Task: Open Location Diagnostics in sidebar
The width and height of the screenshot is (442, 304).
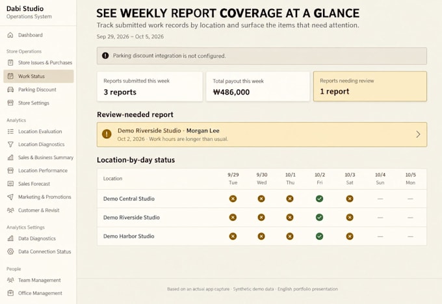Action: pos(38,144)
